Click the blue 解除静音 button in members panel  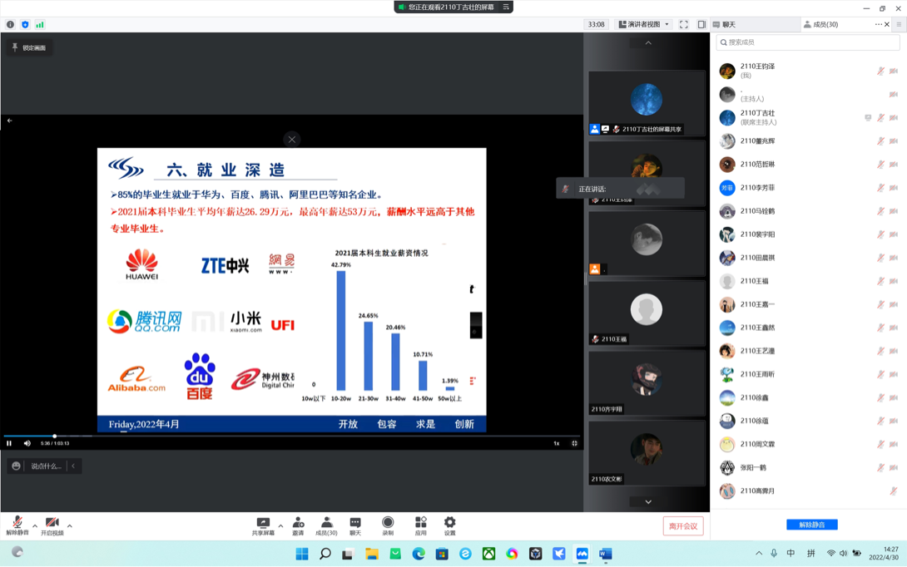pyautogui.click(x=811, y=525)
